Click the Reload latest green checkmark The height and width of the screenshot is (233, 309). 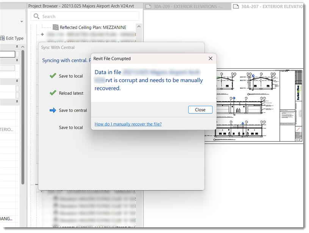point(53,93)
